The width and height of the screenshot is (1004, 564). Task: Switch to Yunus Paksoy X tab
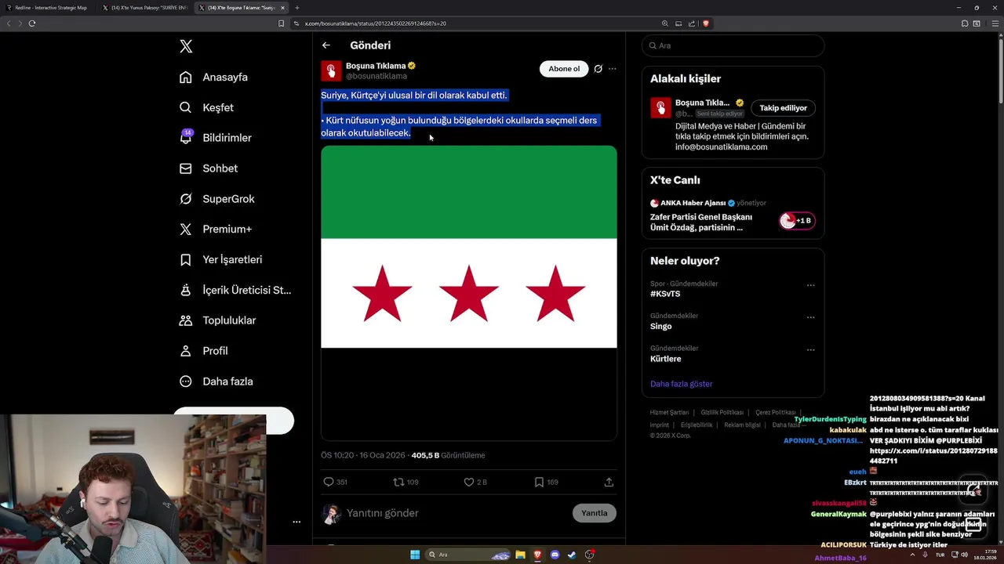(x=144, y=8)
